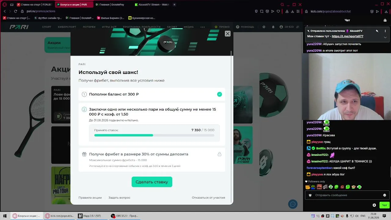Open the Opera menu logo

5,5
